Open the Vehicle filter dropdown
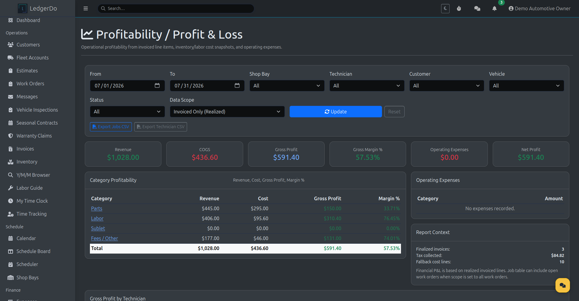This screenshot has width=579, height=301. (x=527, y=86)
